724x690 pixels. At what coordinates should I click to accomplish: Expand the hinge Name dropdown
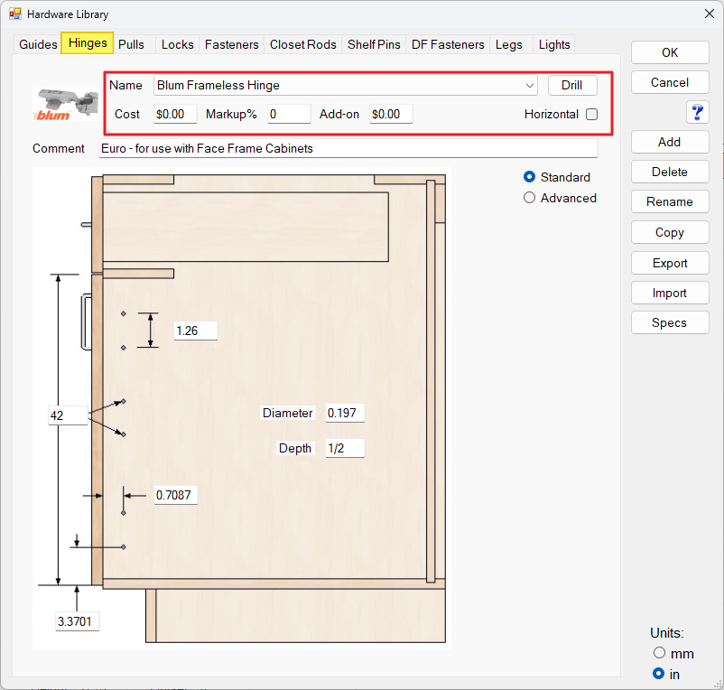[x=530, y=86]
